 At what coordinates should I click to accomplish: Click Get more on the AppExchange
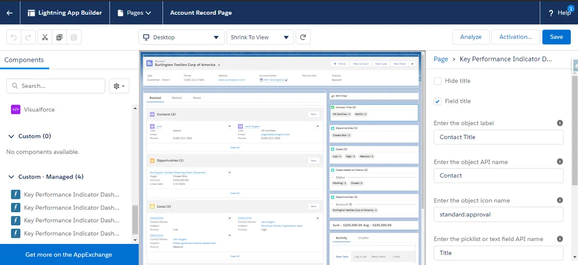(x=69, y=254)
